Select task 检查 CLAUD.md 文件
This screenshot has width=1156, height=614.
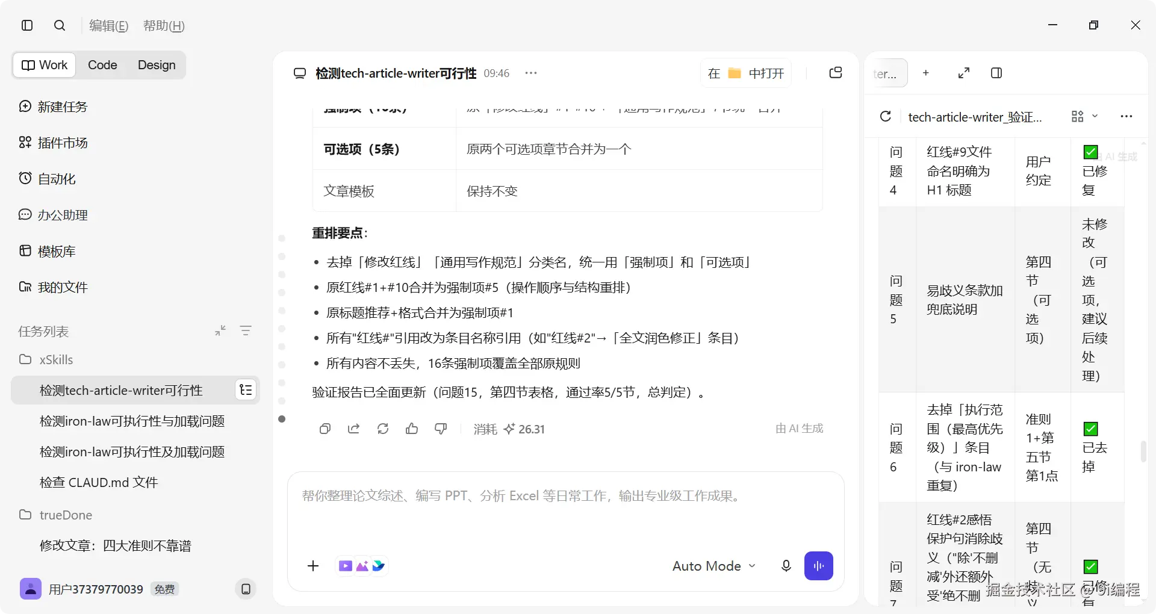click(x=99, y=482)
